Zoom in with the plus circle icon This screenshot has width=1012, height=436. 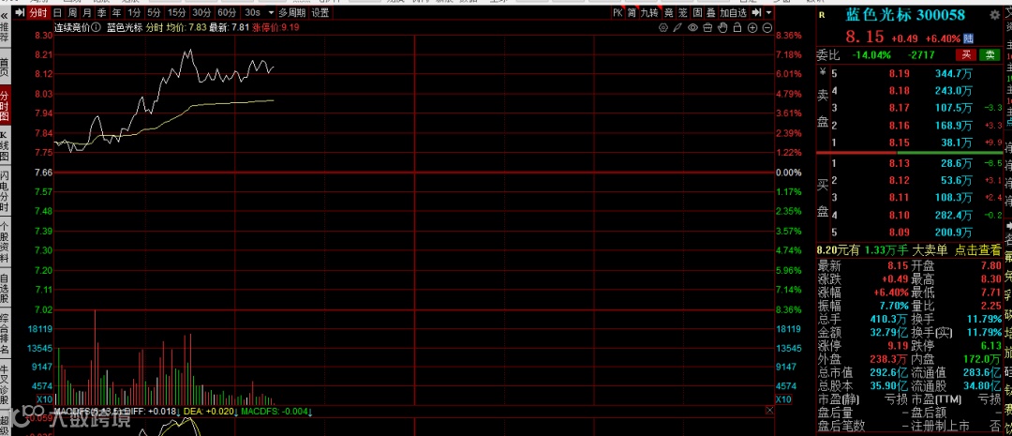(x=752, y=27)
